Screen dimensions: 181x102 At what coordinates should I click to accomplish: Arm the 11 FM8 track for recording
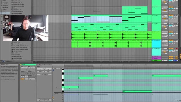click(x=177, y=15)
